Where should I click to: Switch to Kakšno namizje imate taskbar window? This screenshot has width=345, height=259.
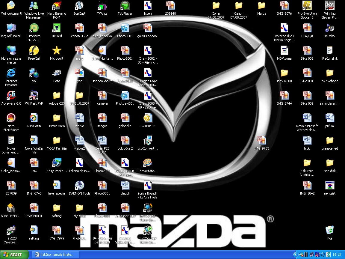click(55, 255)
